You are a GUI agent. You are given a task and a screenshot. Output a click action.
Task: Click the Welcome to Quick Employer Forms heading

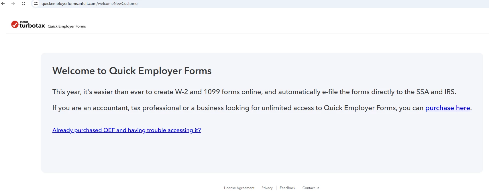pyautogui.click(x=132, y=71)
